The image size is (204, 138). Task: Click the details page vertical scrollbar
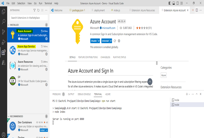pyautogui.click(x=157, y=63)
